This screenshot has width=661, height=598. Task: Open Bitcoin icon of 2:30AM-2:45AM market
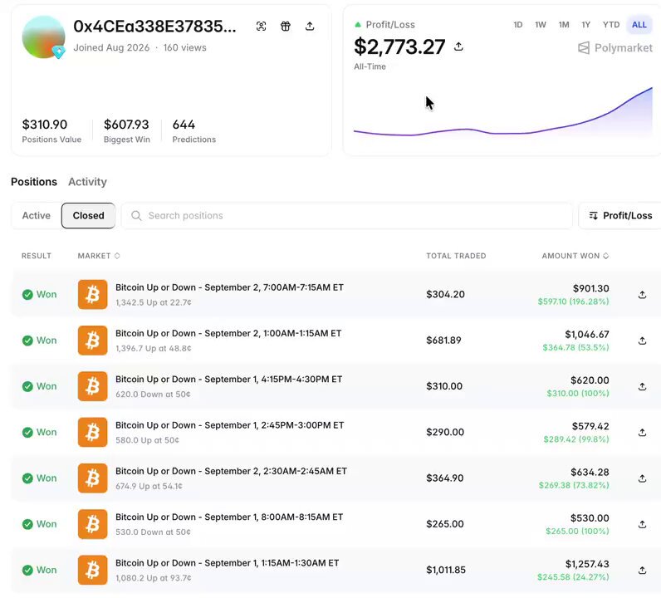tap(93, 478)
